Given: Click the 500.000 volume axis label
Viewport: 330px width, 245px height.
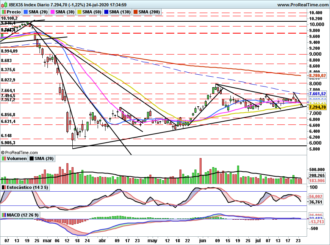Looking at the screenshot, I should pos(317,170).
